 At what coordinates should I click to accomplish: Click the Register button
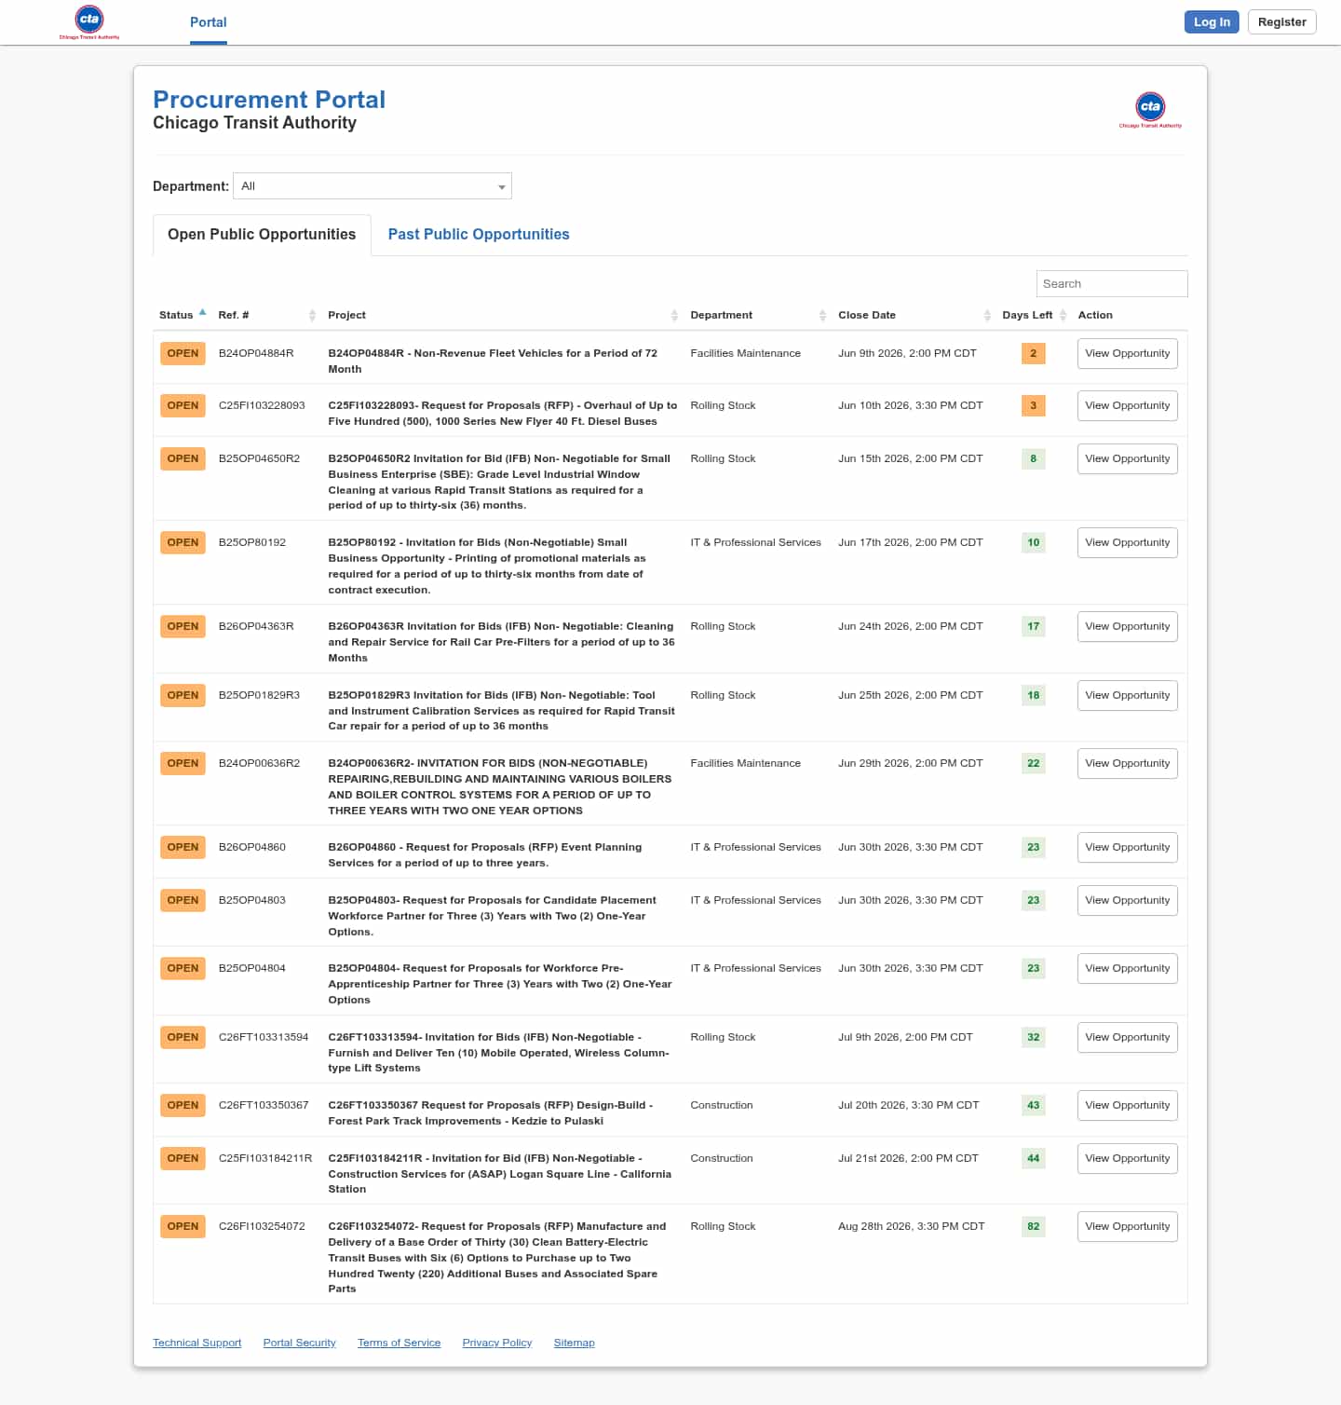[1282, 22]
